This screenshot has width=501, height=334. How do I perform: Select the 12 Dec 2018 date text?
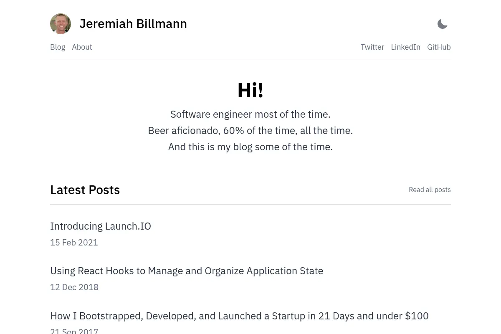tap(74, 287)
